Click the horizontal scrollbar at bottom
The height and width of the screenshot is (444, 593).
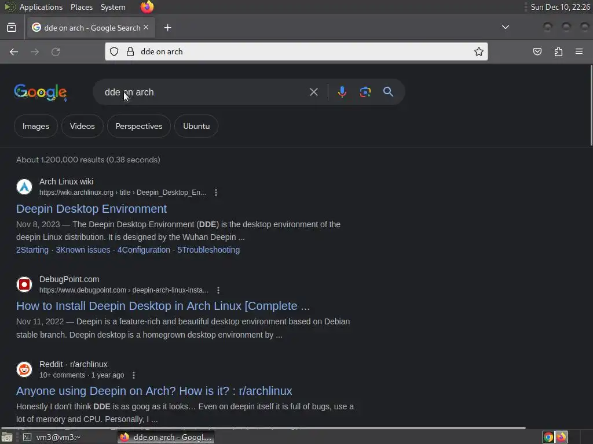pos(263,428)
